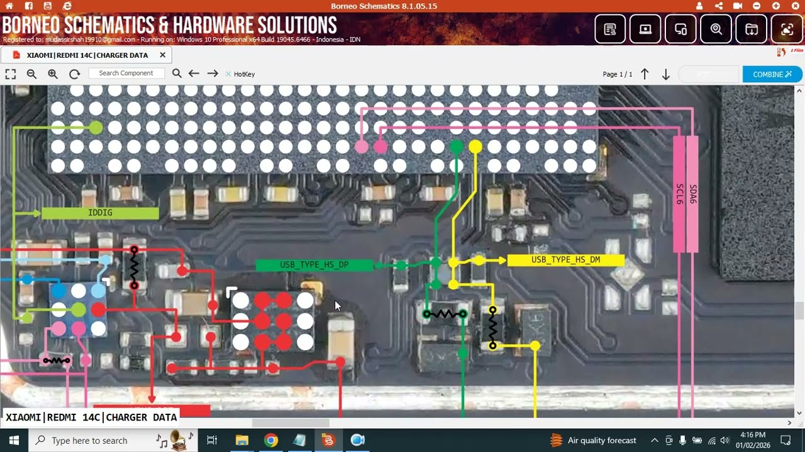Open the laptop/computer hardware solution button
Screen dimensions: 805x452
point(645,29)
